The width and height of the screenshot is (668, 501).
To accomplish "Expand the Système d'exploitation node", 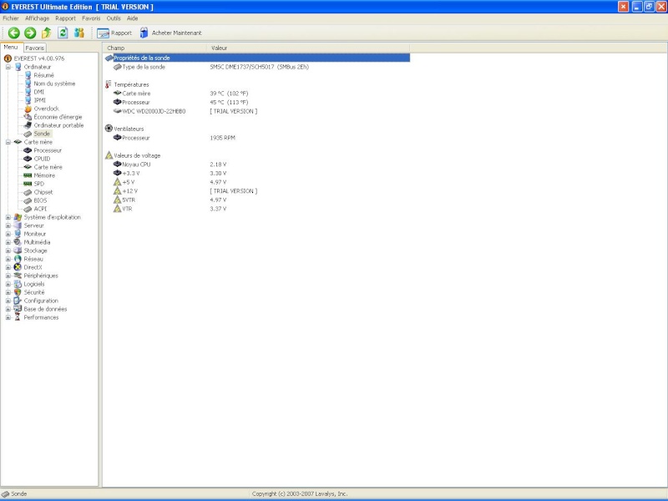I will point(8,217).
